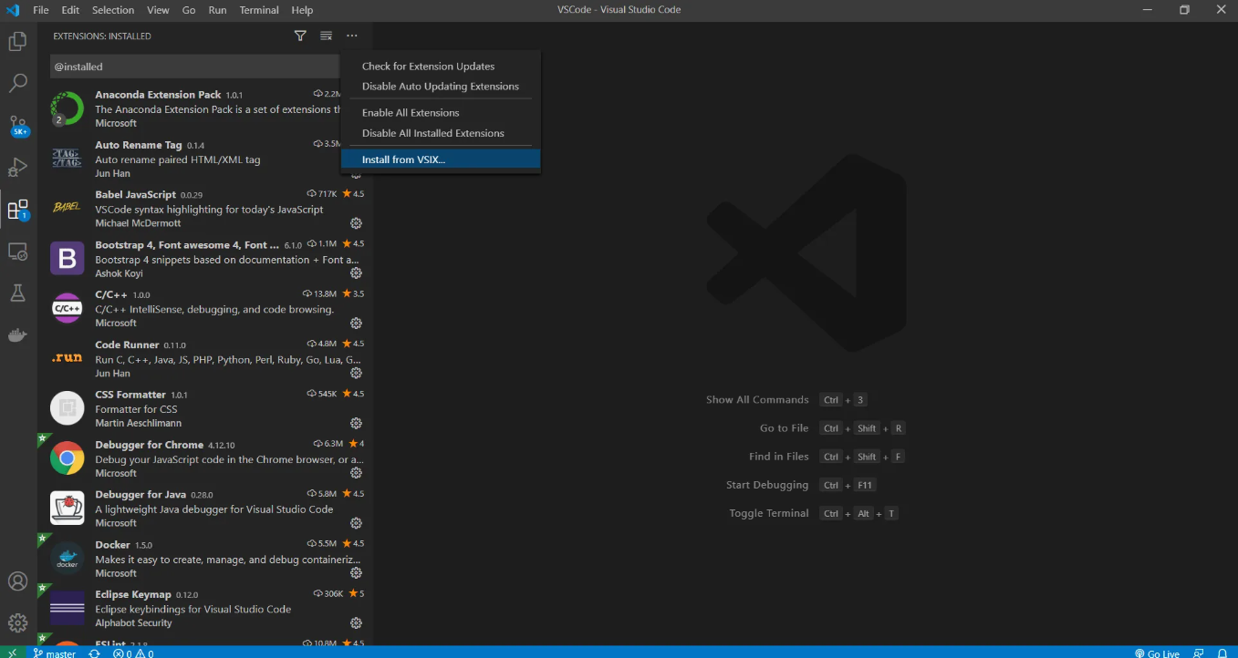Open the Testing flask icon
This screenshot has width=1238, height=658.
[x=17, y=293]
